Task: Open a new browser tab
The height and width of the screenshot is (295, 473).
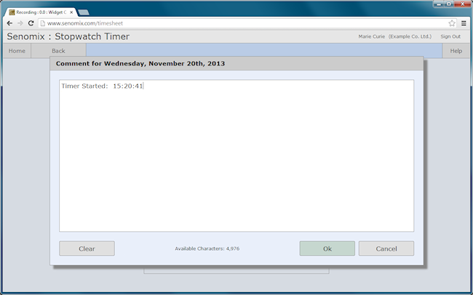Action: [83, 12]
